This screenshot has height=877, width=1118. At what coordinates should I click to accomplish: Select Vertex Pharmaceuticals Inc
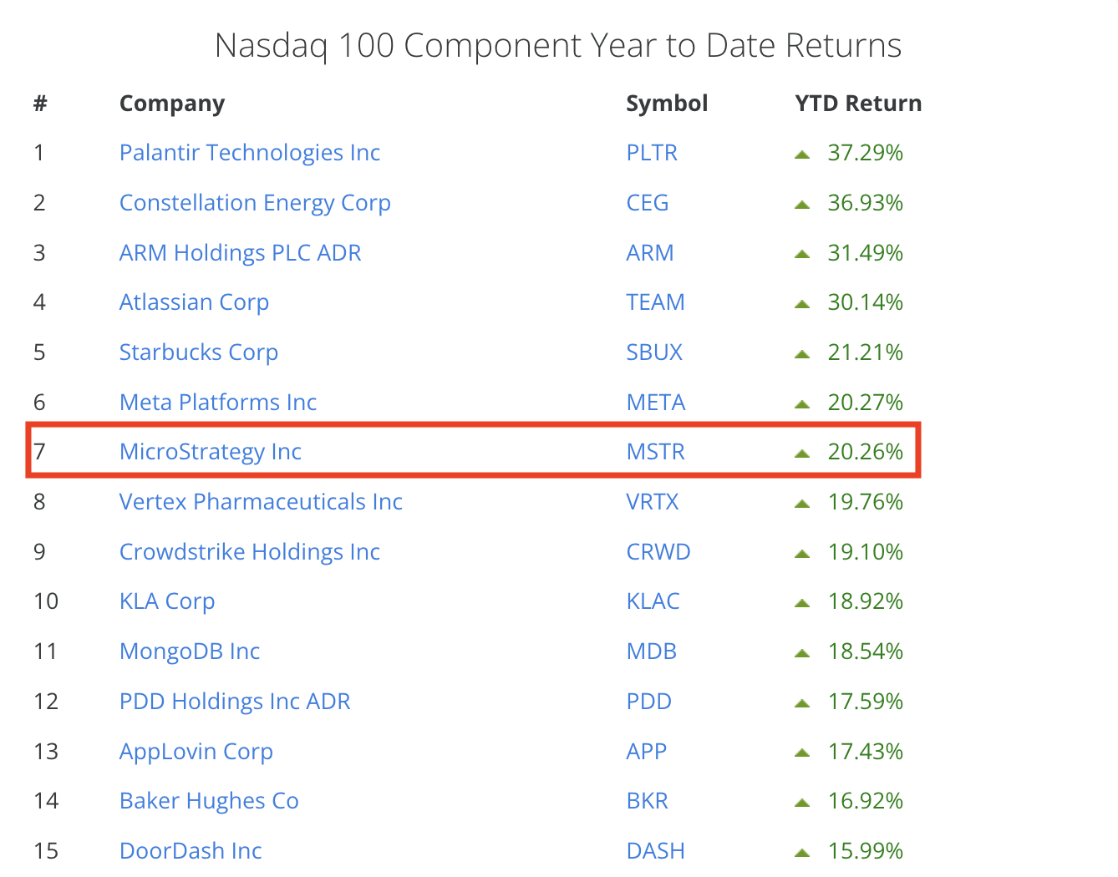click(x=261, y=502)
